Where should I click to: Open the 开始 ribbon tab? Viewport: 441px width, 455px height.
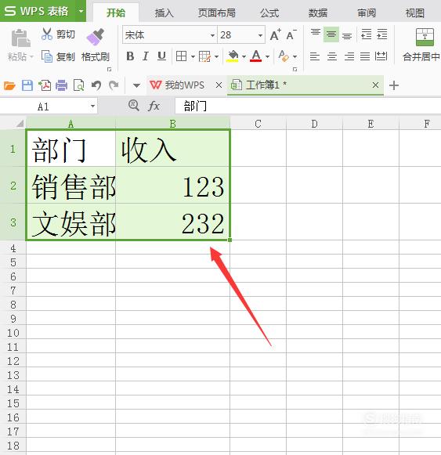coord(116,13)
